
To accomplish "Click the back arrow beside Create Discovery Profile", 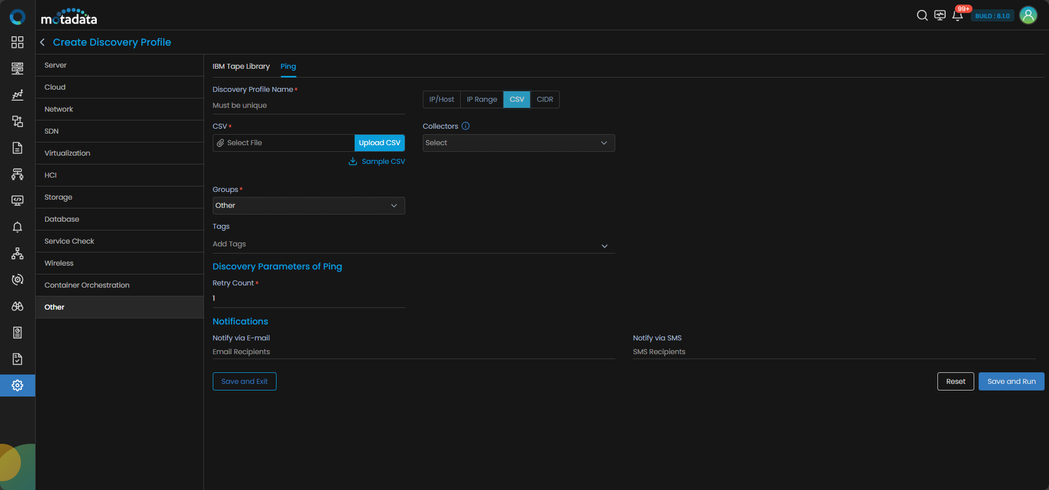I will tap(42, 42).
